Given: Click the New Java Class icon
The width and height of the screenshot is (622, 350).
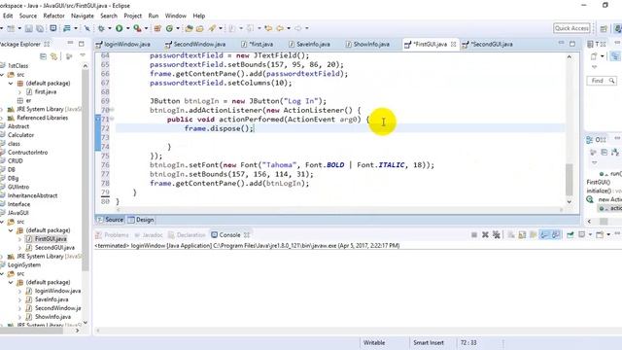Looking at the screenshot, I should (169, 28).
